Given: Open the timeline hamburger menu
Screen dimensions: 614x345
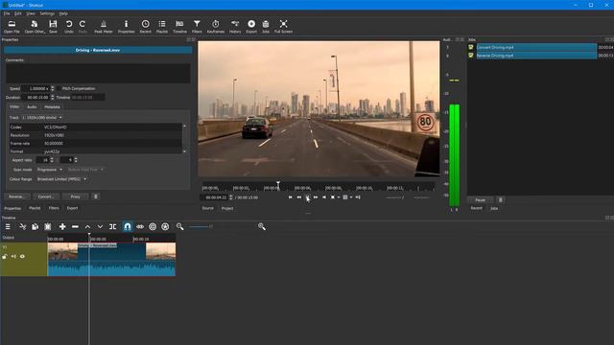Looking at the screenshot, I should [x=8, y=226].
